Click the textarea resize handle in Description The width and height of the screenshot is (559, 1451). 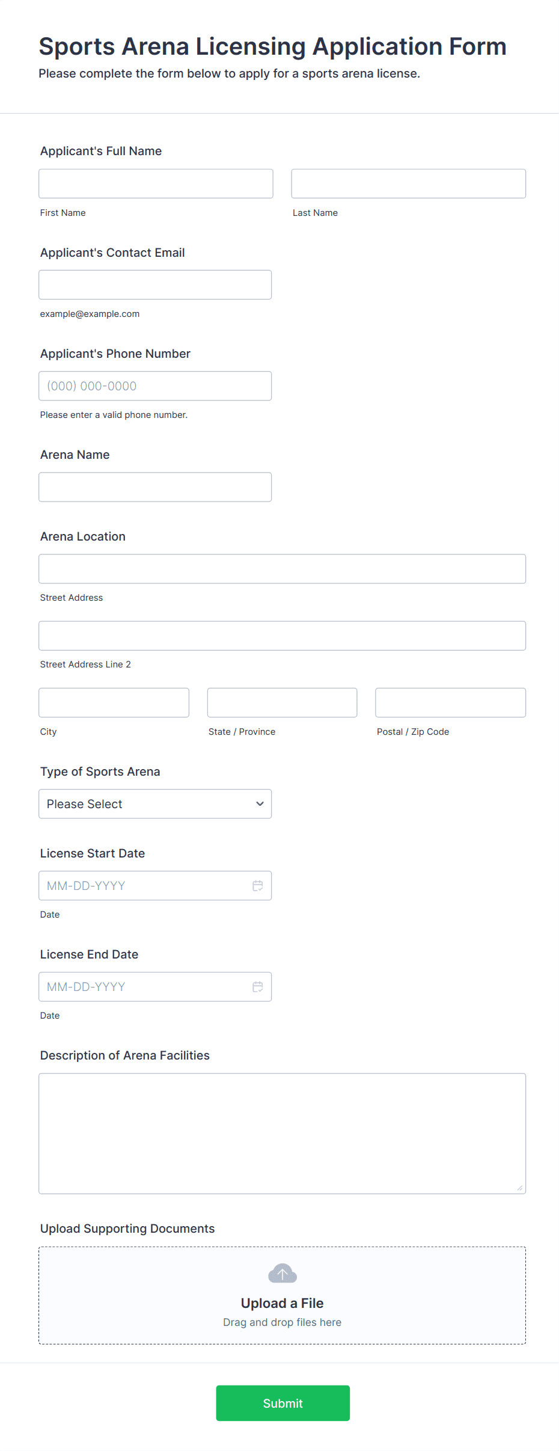click(x=519, y=1188)
